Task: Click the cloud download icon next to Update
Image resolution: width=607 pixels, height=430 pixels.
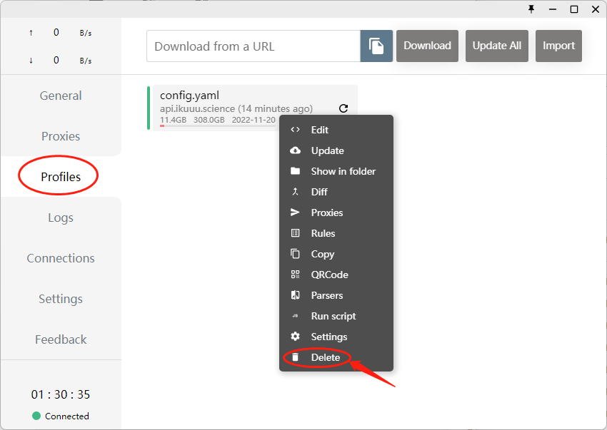Action: point(296,150)
